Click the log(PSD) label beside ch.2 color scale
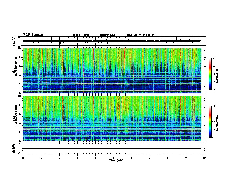This screenshot has width=230, height=177. coord(218,123)
